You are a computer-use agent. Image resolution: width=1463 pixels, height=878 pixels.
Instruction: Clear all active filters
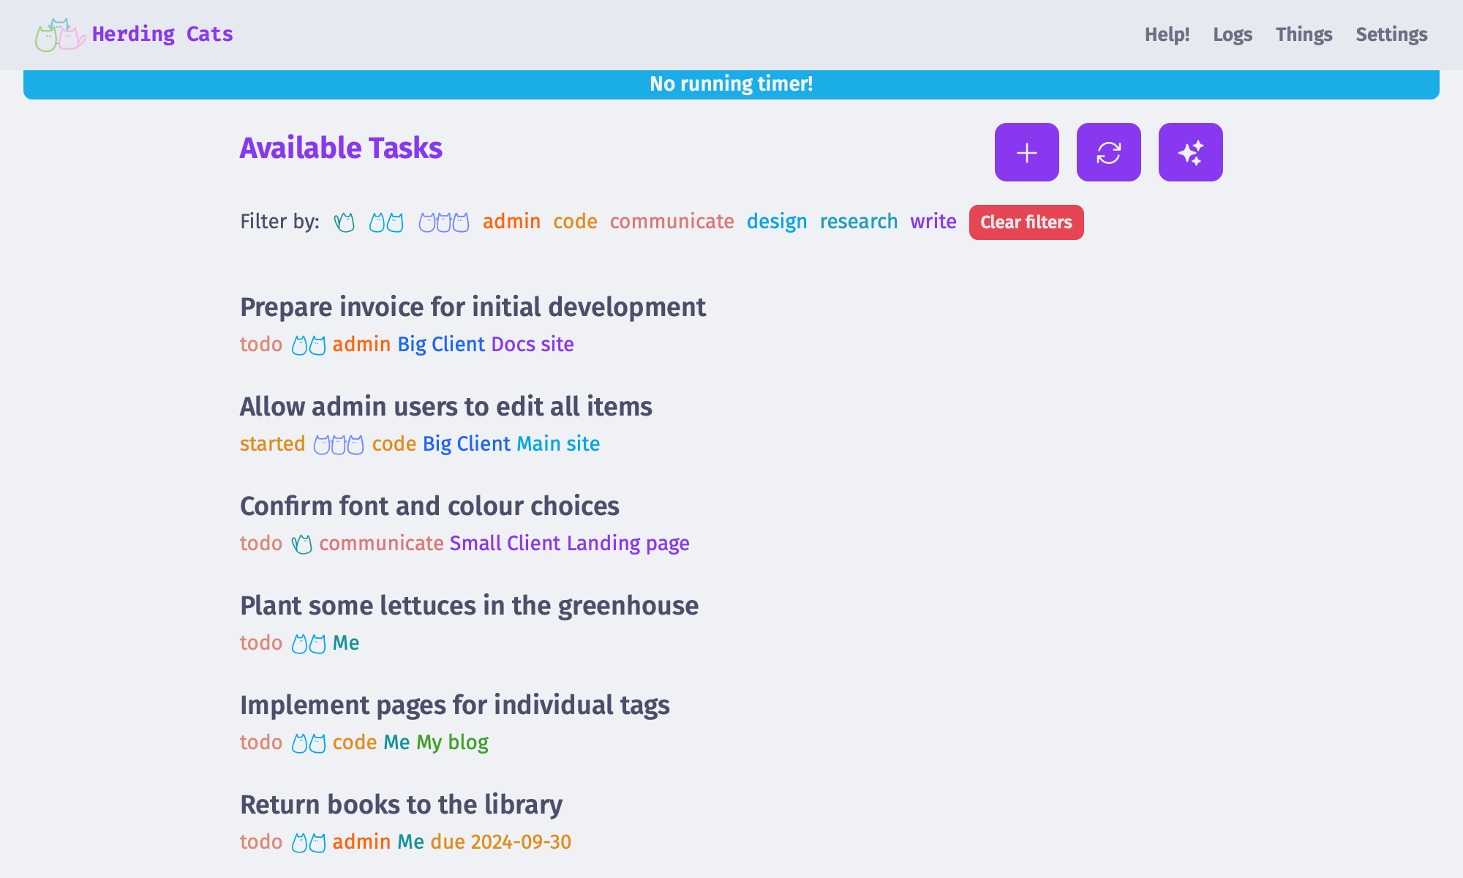[1026, 222]
